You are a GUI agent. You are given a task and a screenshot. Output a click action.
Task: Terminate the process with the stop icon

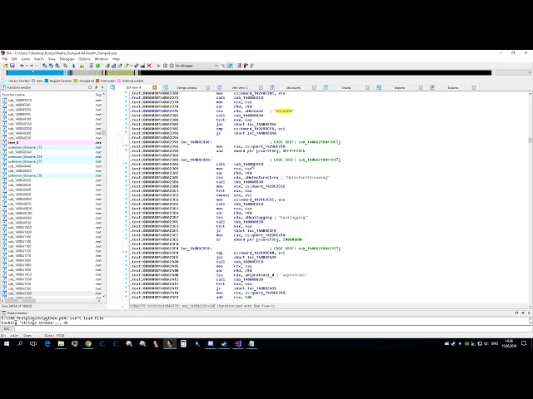(x=172, y=66)
